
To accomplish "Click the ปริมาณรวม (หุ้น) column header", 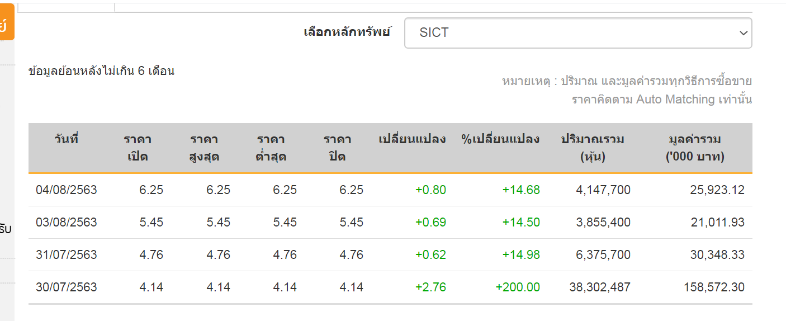I will (x=593, y=148).
